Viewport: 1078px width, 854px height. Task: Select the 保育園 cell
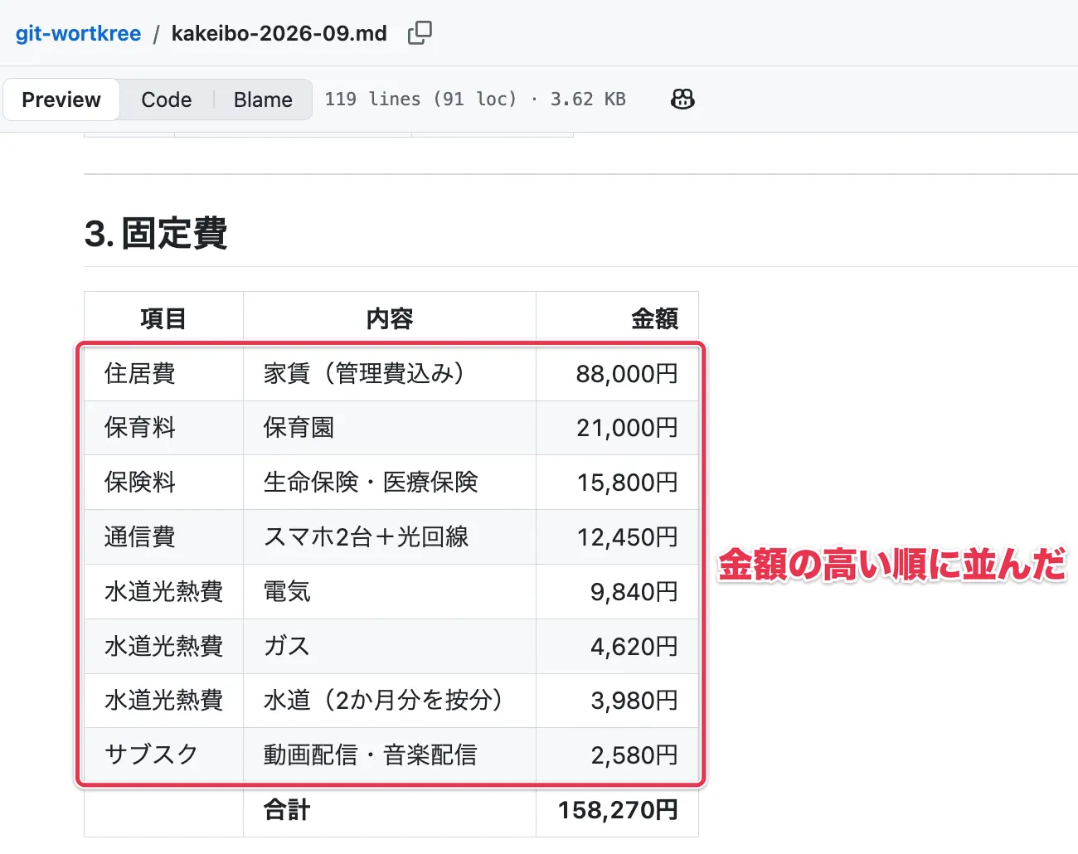(390, 428)
